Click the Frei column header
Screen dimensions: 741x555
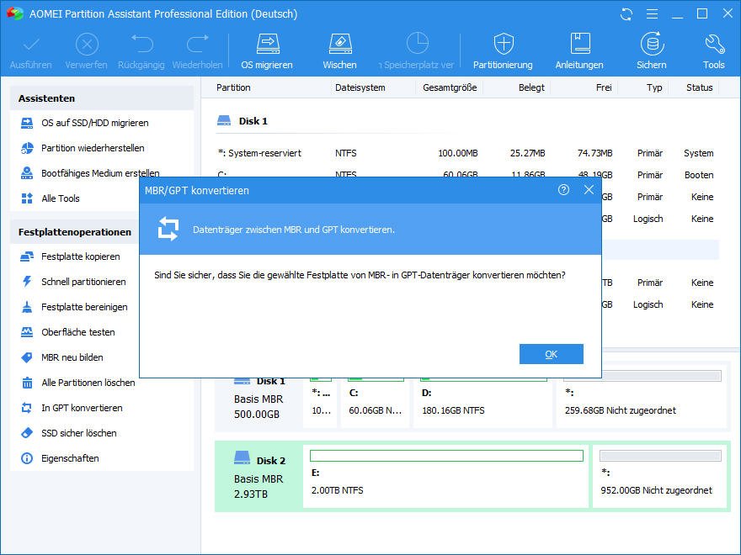tap(604, 87)
